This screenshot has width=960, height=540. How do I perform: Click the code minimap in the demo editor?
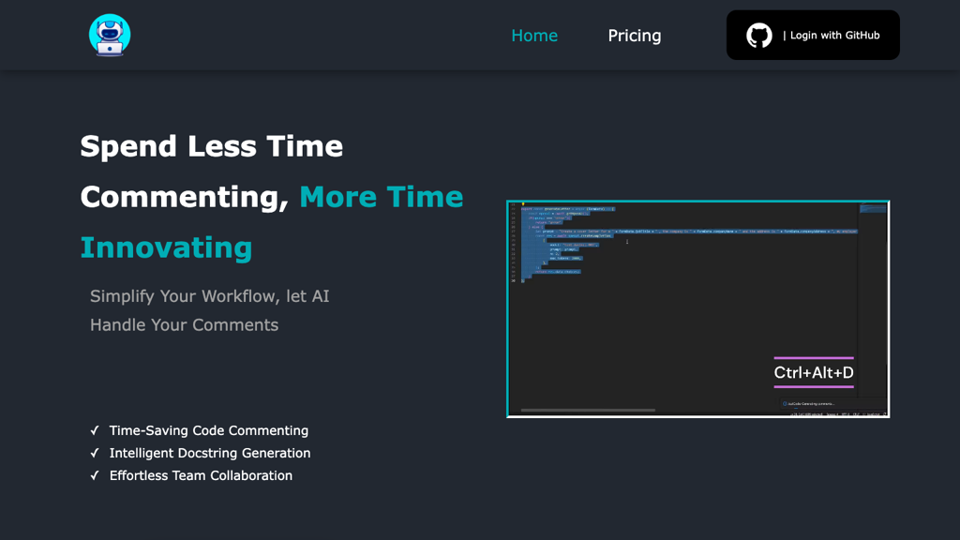[873, 209]
